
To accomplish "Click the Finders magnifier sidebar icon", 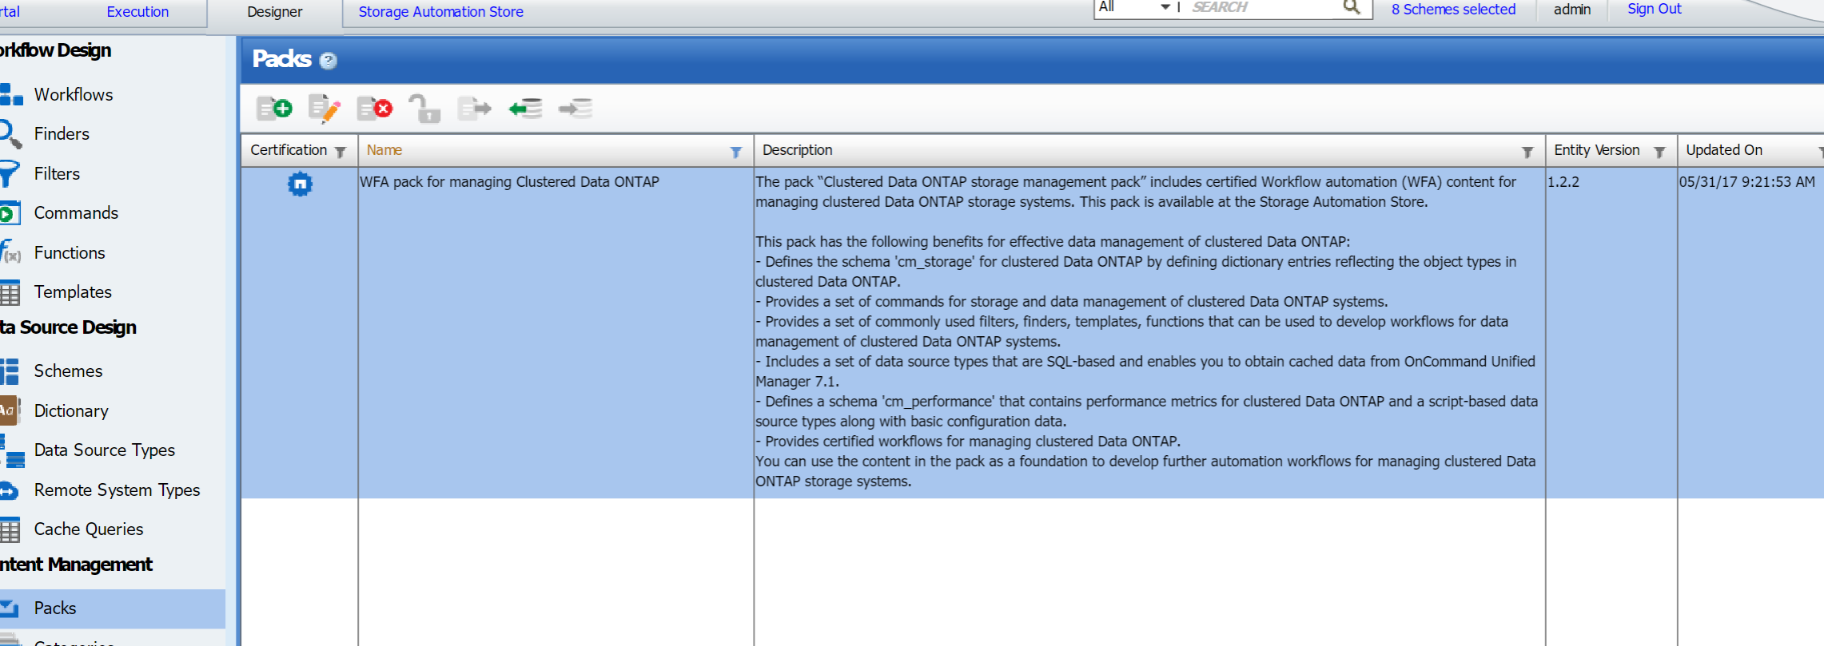I will point(10,133).
